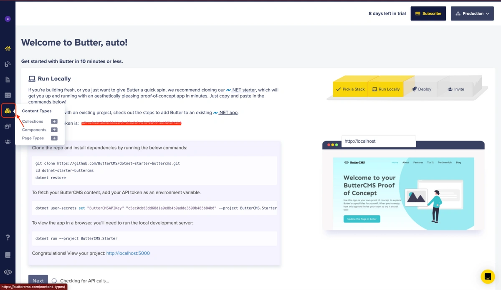Go to the Pick a Stack step
This screenshot has width=501, height=290.
pos(350,89)
